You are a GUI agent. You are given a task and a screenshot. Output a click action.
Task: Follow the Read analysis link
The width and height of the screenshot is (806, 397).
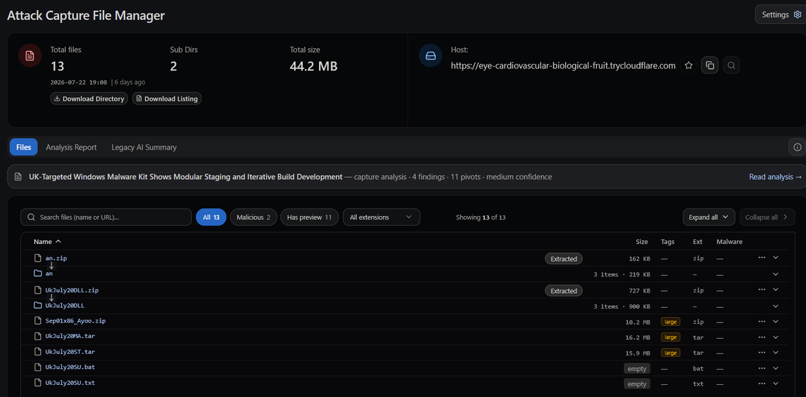click(775, 177)
